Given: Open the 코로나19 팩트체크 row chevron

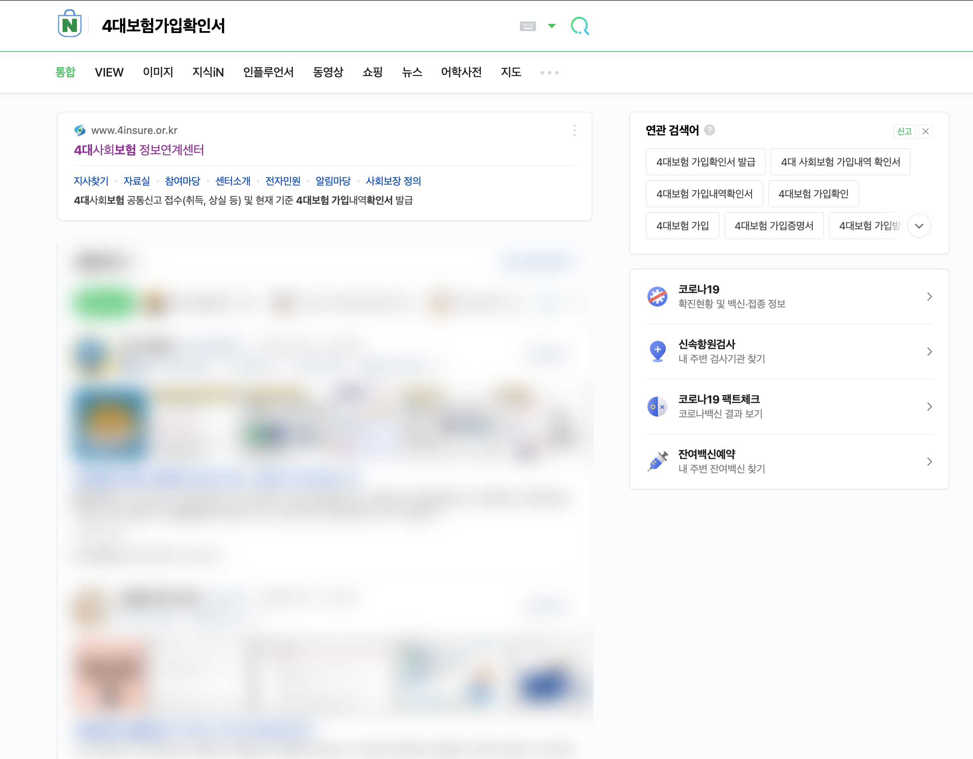Looking at the screenshot, I should 929,407.
